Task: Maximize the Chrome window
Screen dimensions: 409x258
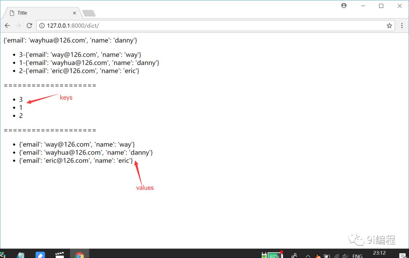Action: (x=381, y=6)
